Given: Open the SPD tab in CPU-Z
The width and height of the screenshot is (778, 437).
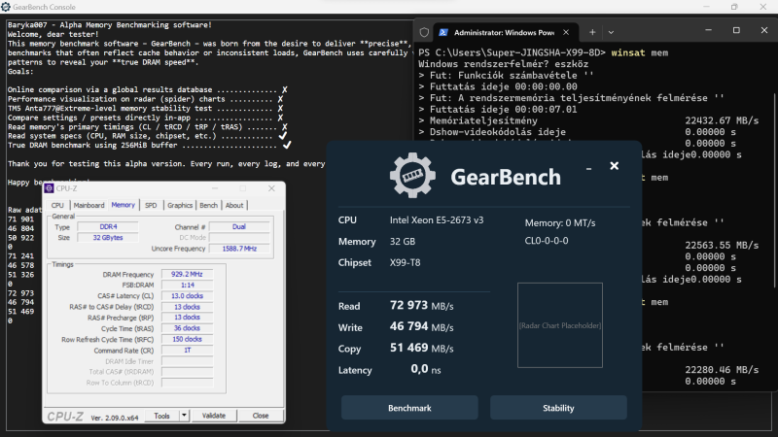Looking at the screenshot, I should (x=151, y=205).
